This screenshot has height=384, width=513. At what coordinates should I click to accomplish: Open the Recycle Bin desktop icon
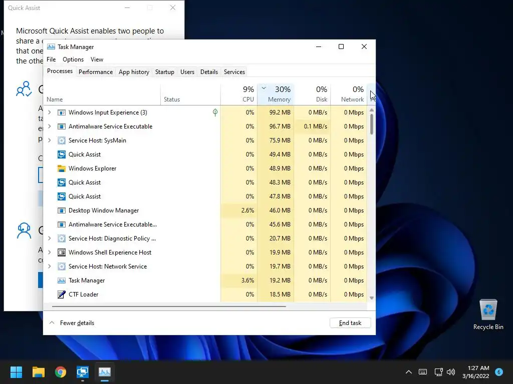click(488, 315)
